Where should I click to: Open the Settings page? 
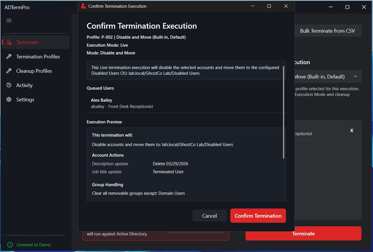point(25,99)
